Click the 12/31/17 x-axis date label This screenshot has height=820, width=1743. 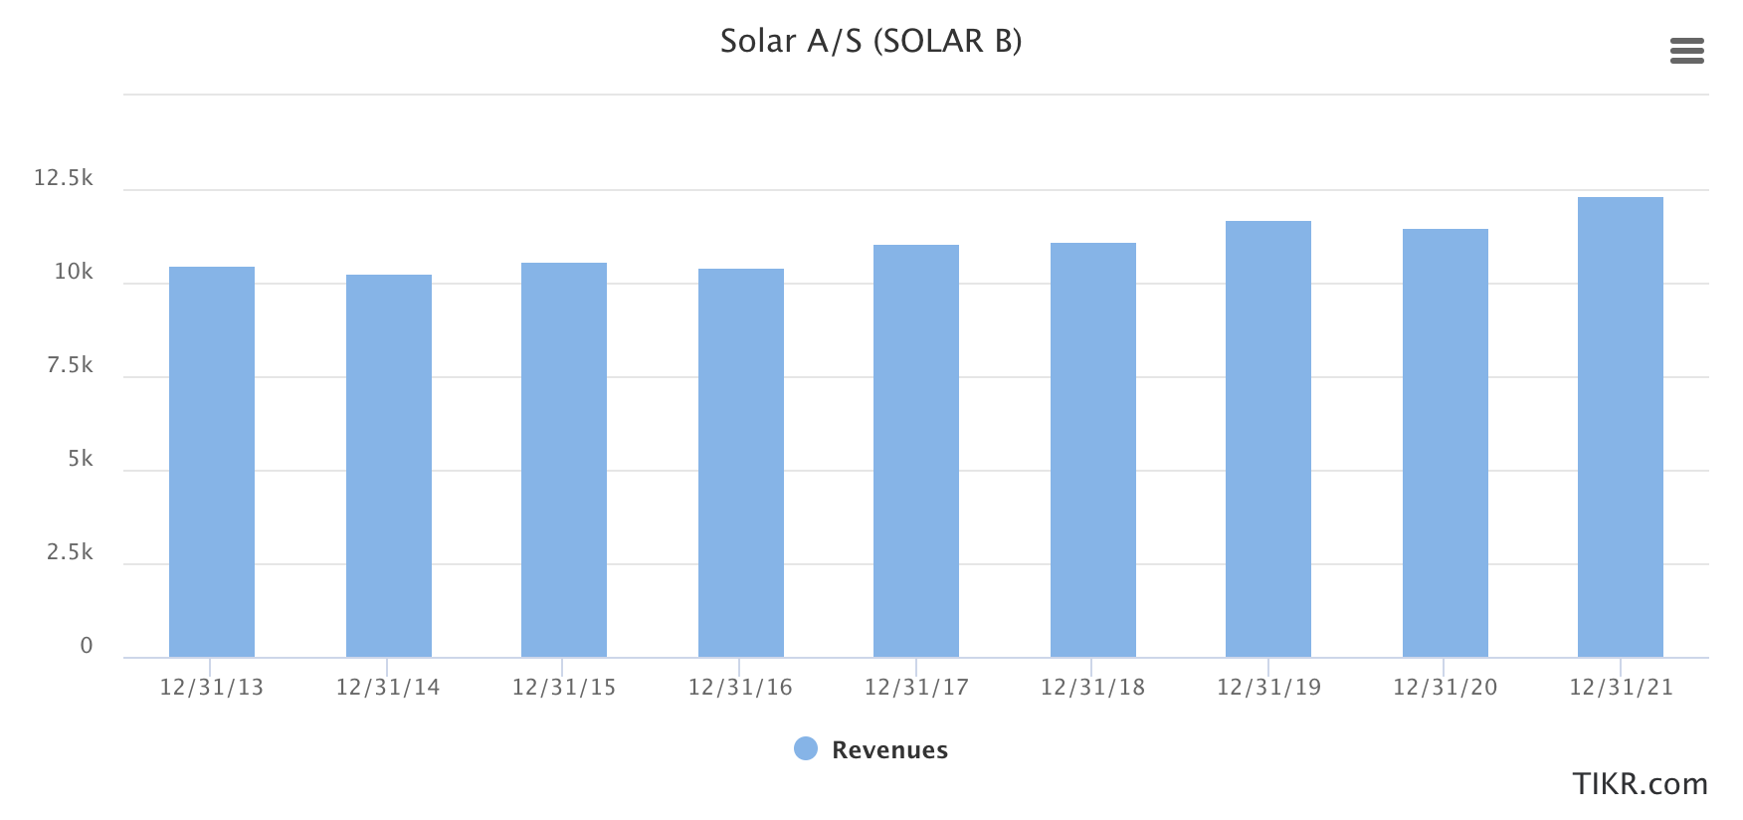click(916, 688)
